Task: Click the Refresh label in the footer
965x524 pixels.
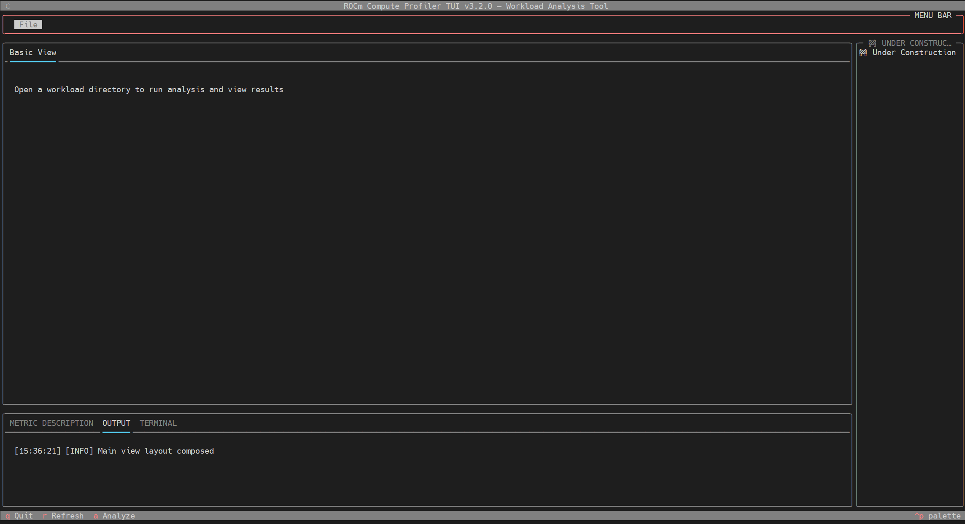Action: point(67,516)
